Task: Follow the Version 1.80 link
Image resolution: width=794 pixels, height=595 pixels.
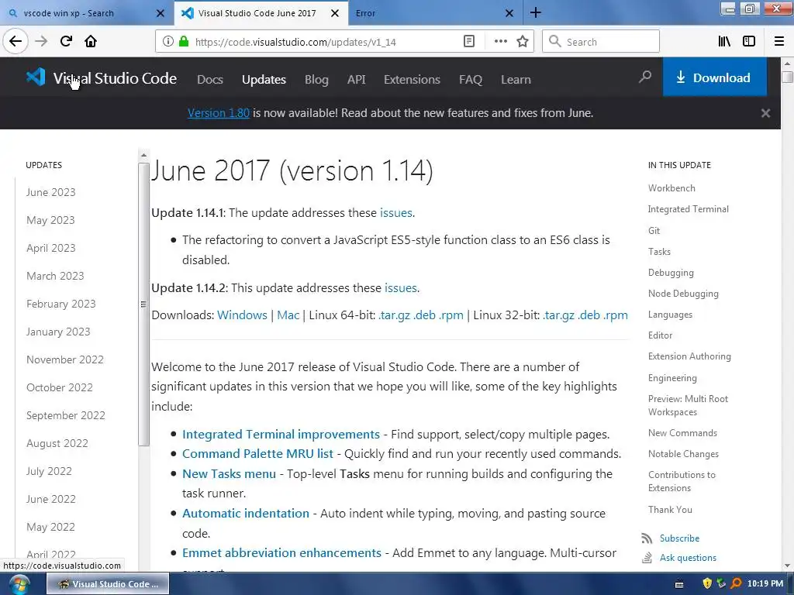Action: (218, 113)
